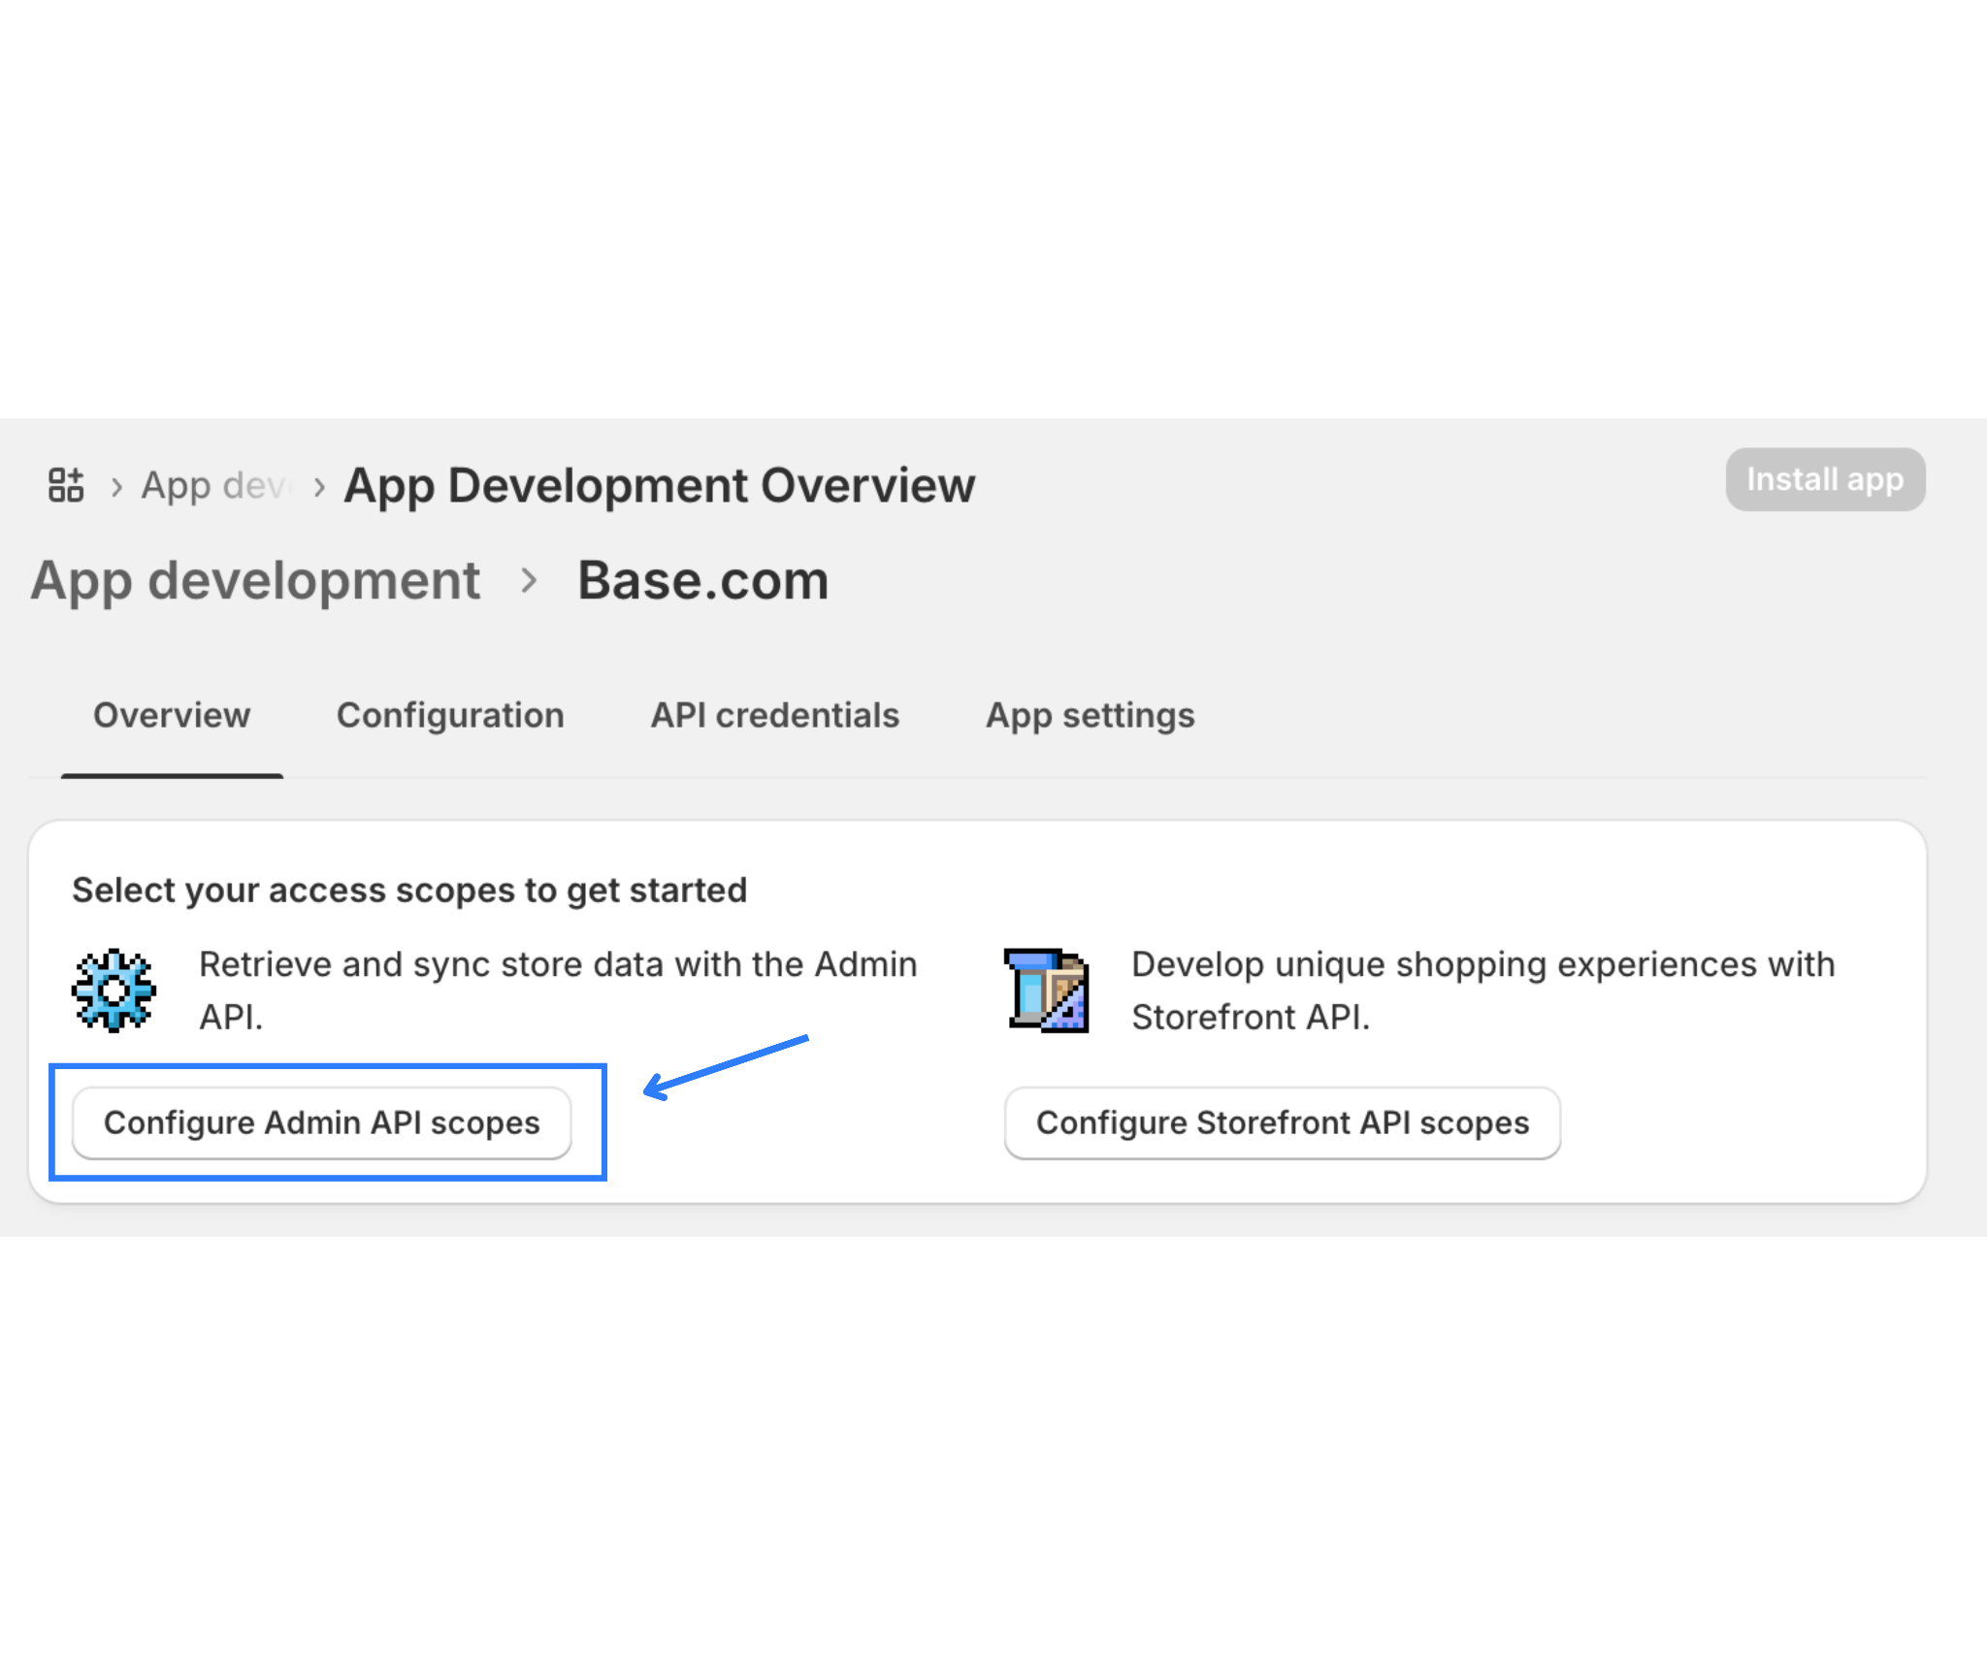1987x1656 pixels.
Task: Click the chevron between App development and Base.com
Action: point(529,580)
